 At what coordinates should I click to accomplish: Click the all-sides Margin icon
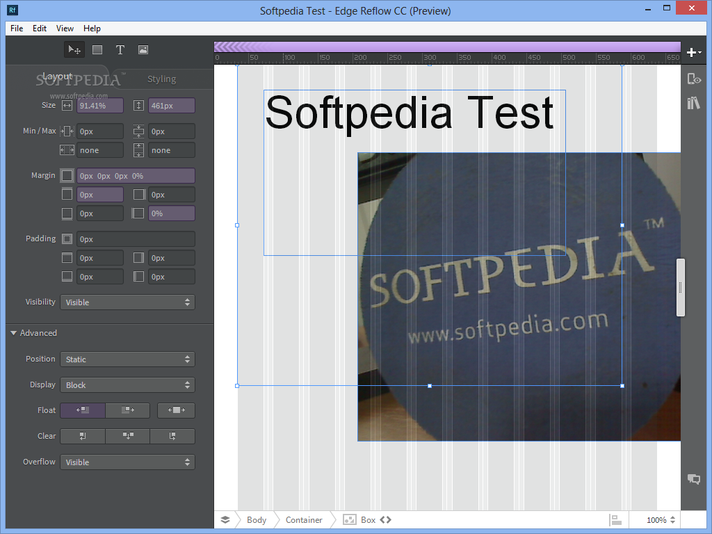click(67, 175)
